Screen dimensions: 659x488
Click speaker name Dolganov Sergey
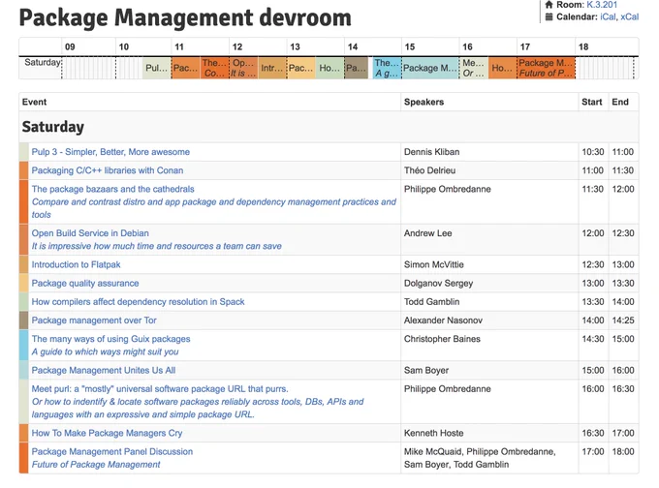tap(438, 283)
